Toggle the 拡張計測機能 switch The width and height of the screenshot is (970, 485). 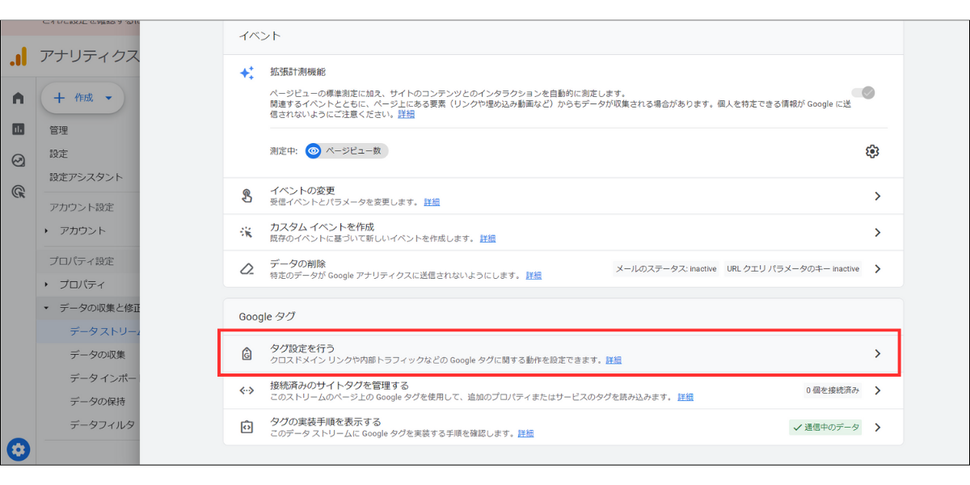(x=863, y=93)
